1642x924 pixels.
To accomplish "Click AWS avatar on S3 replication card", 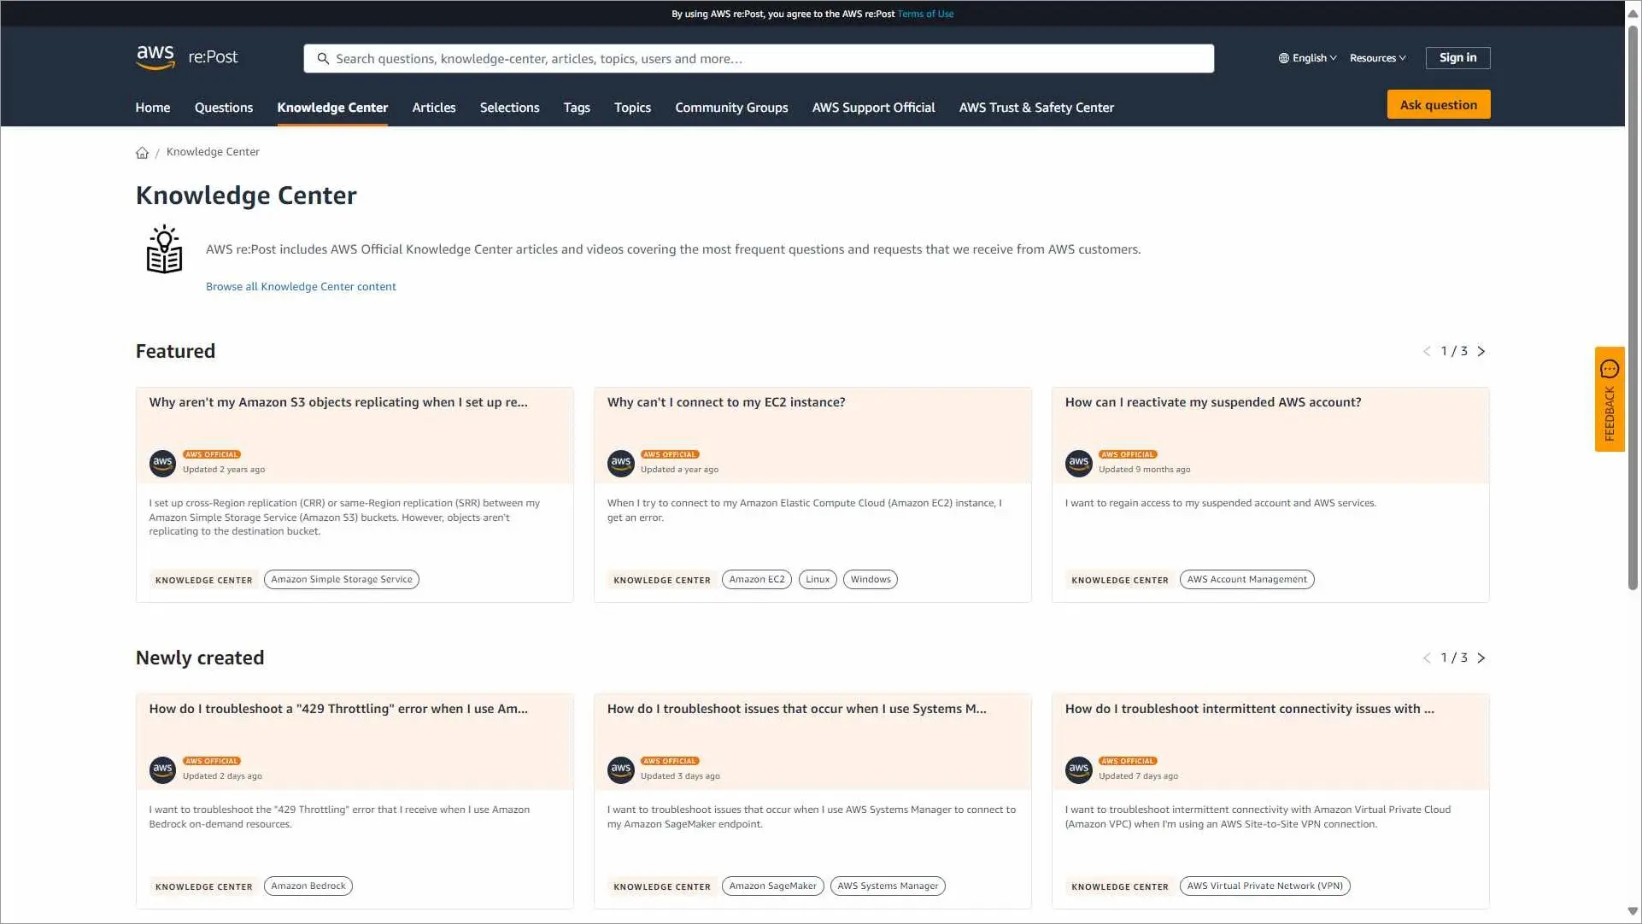I will coord(162,463).
